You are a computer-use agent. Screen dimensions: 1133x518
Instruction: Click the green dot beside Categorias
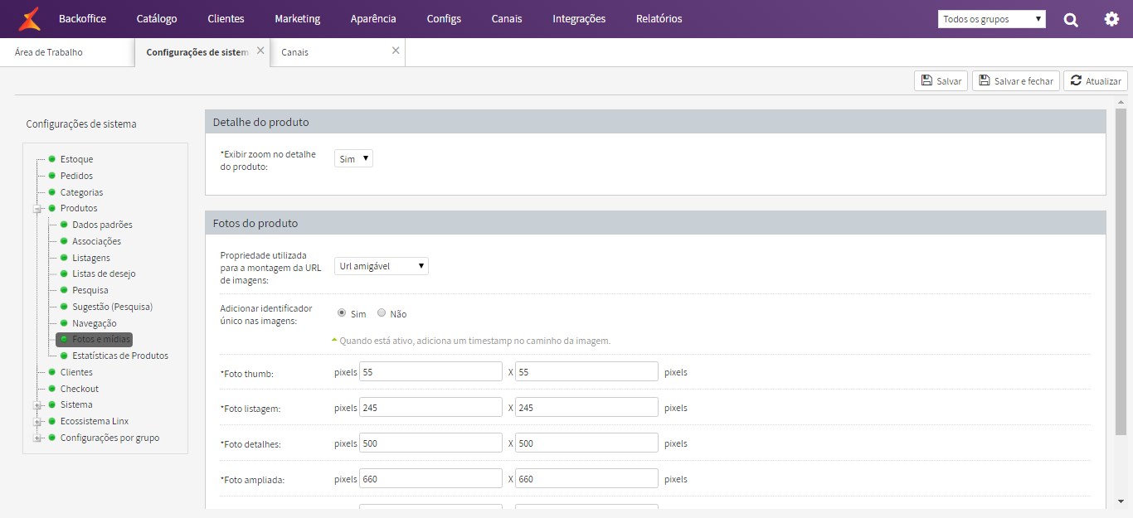pos(52,191)
